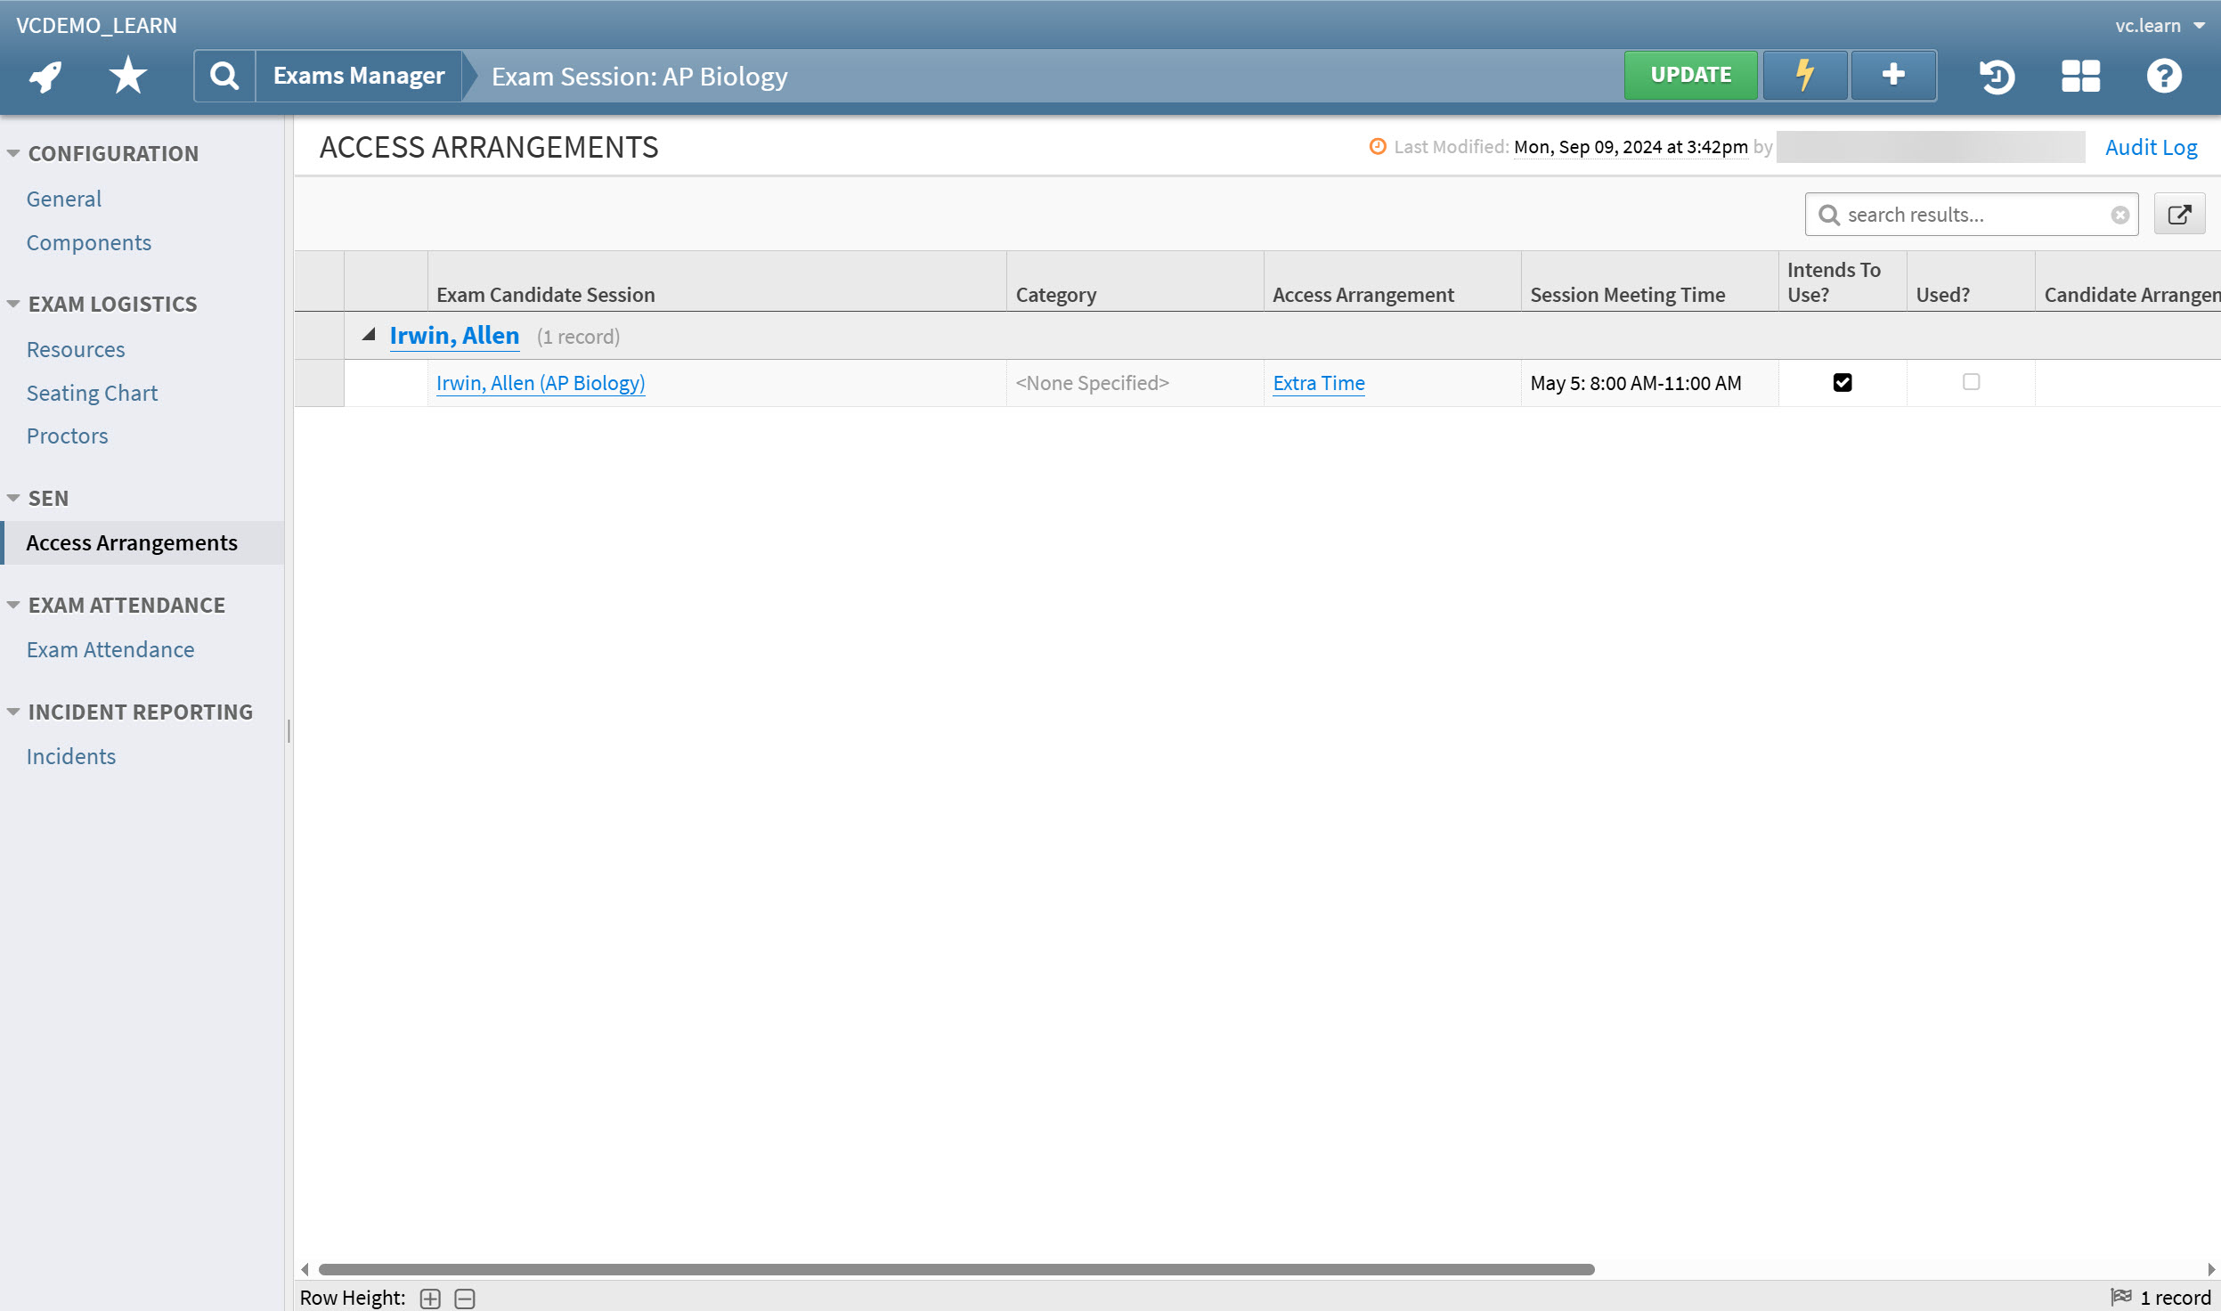2221x1311 pixels.
Task: Open favorites with the star icon
Action: (128, 76)
